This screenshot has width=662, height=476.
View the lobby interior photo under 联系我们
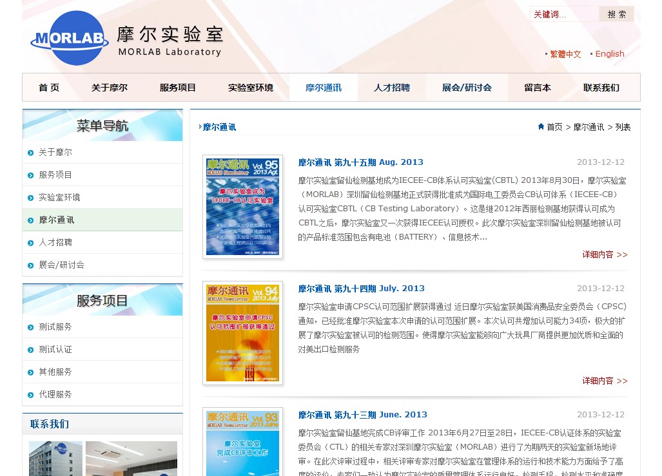click(x=131, y=459)
